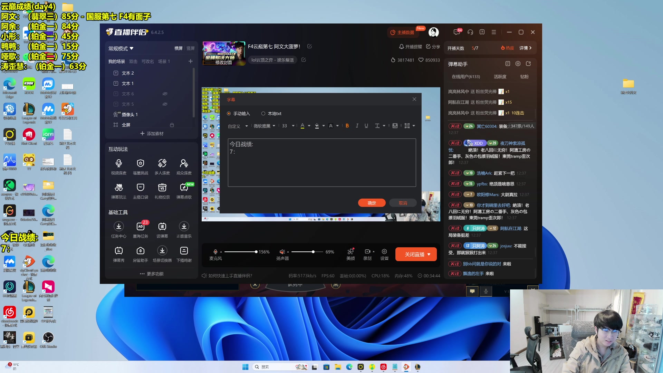
Task: Open 房管助手 room manager assistant
Action: (x=140, y=254)
